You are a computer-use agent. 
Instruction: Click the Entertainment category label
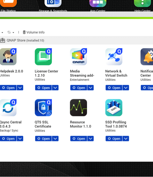tap(79, 80)
